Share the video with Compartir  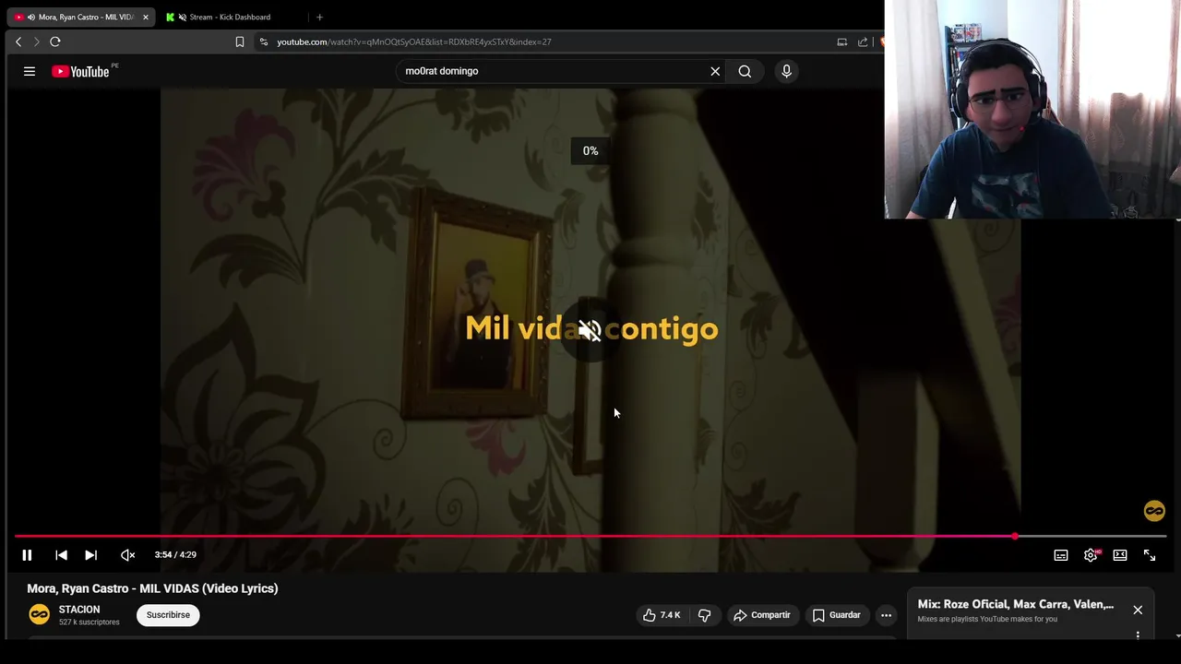(762, 615)
